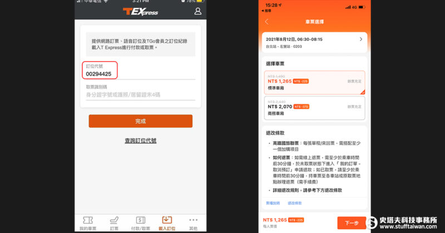The height and width of the screenshot is (233, 445).
Task: Open the 查詢訂位代號 link
Action: point(141,141)
